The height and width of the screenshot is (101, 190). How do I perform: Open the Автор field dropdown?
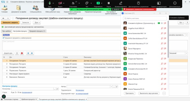click(111, 86)
